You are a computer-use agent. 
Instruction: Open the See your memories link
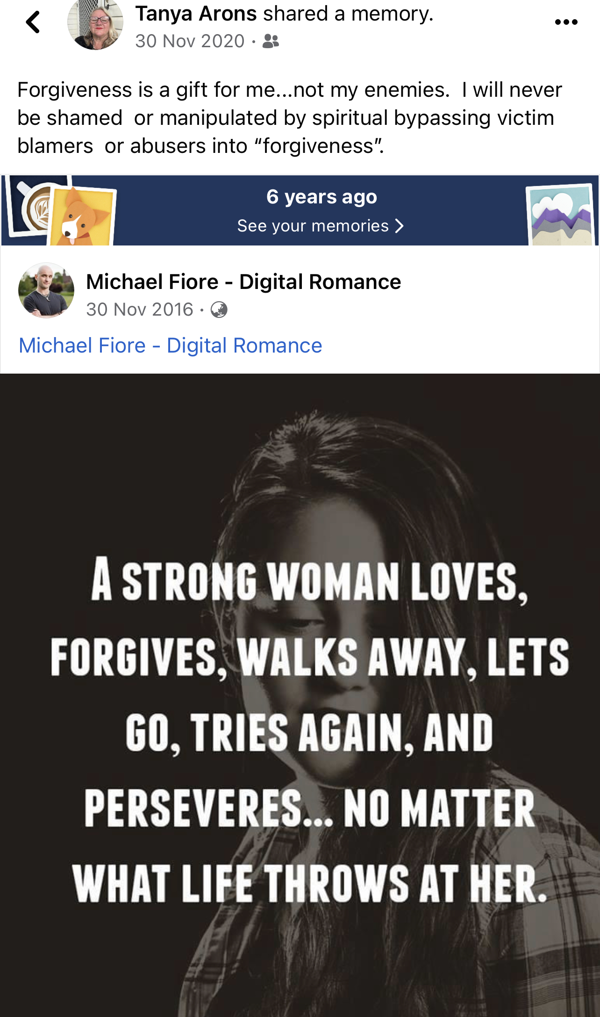tap(321, 226)
